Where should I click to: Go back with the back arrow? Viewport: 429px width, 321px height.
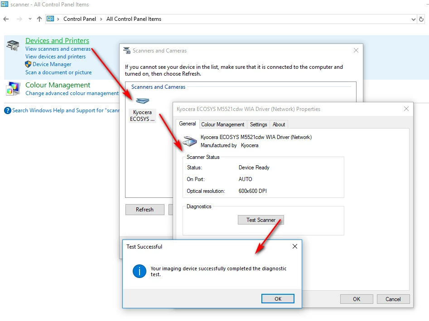6,19
